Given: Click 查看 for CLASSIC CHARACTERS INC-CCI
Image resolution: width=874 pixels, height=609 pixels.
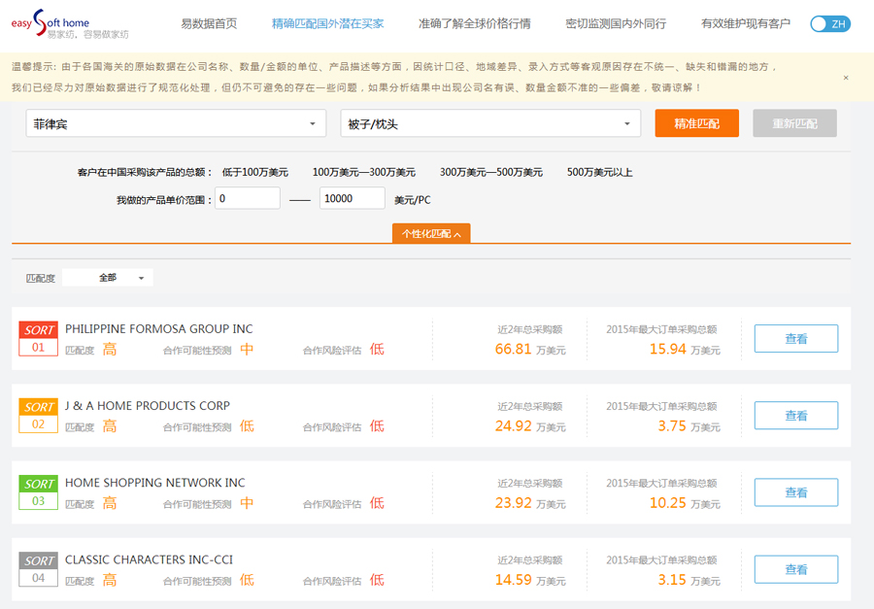Looking at the screenshot, I should pos(796,569).
